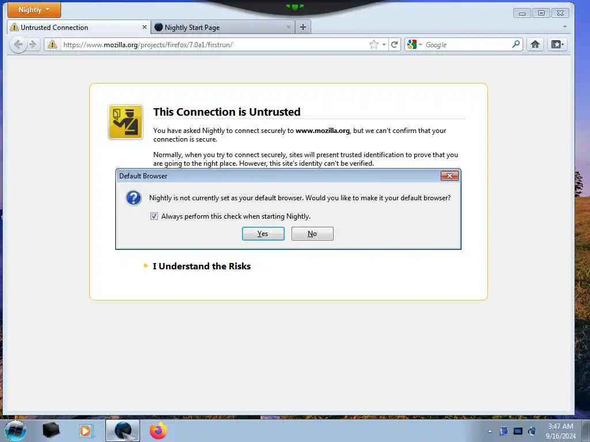Open the Google search engine selector
Screen dimensions: 590x442
[414, 45]
